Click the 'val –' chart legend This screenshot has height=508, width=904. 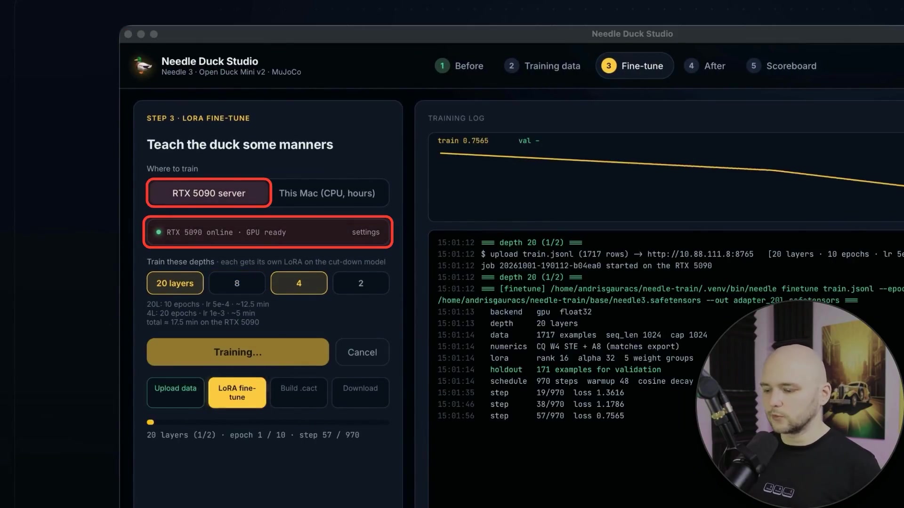529,141
